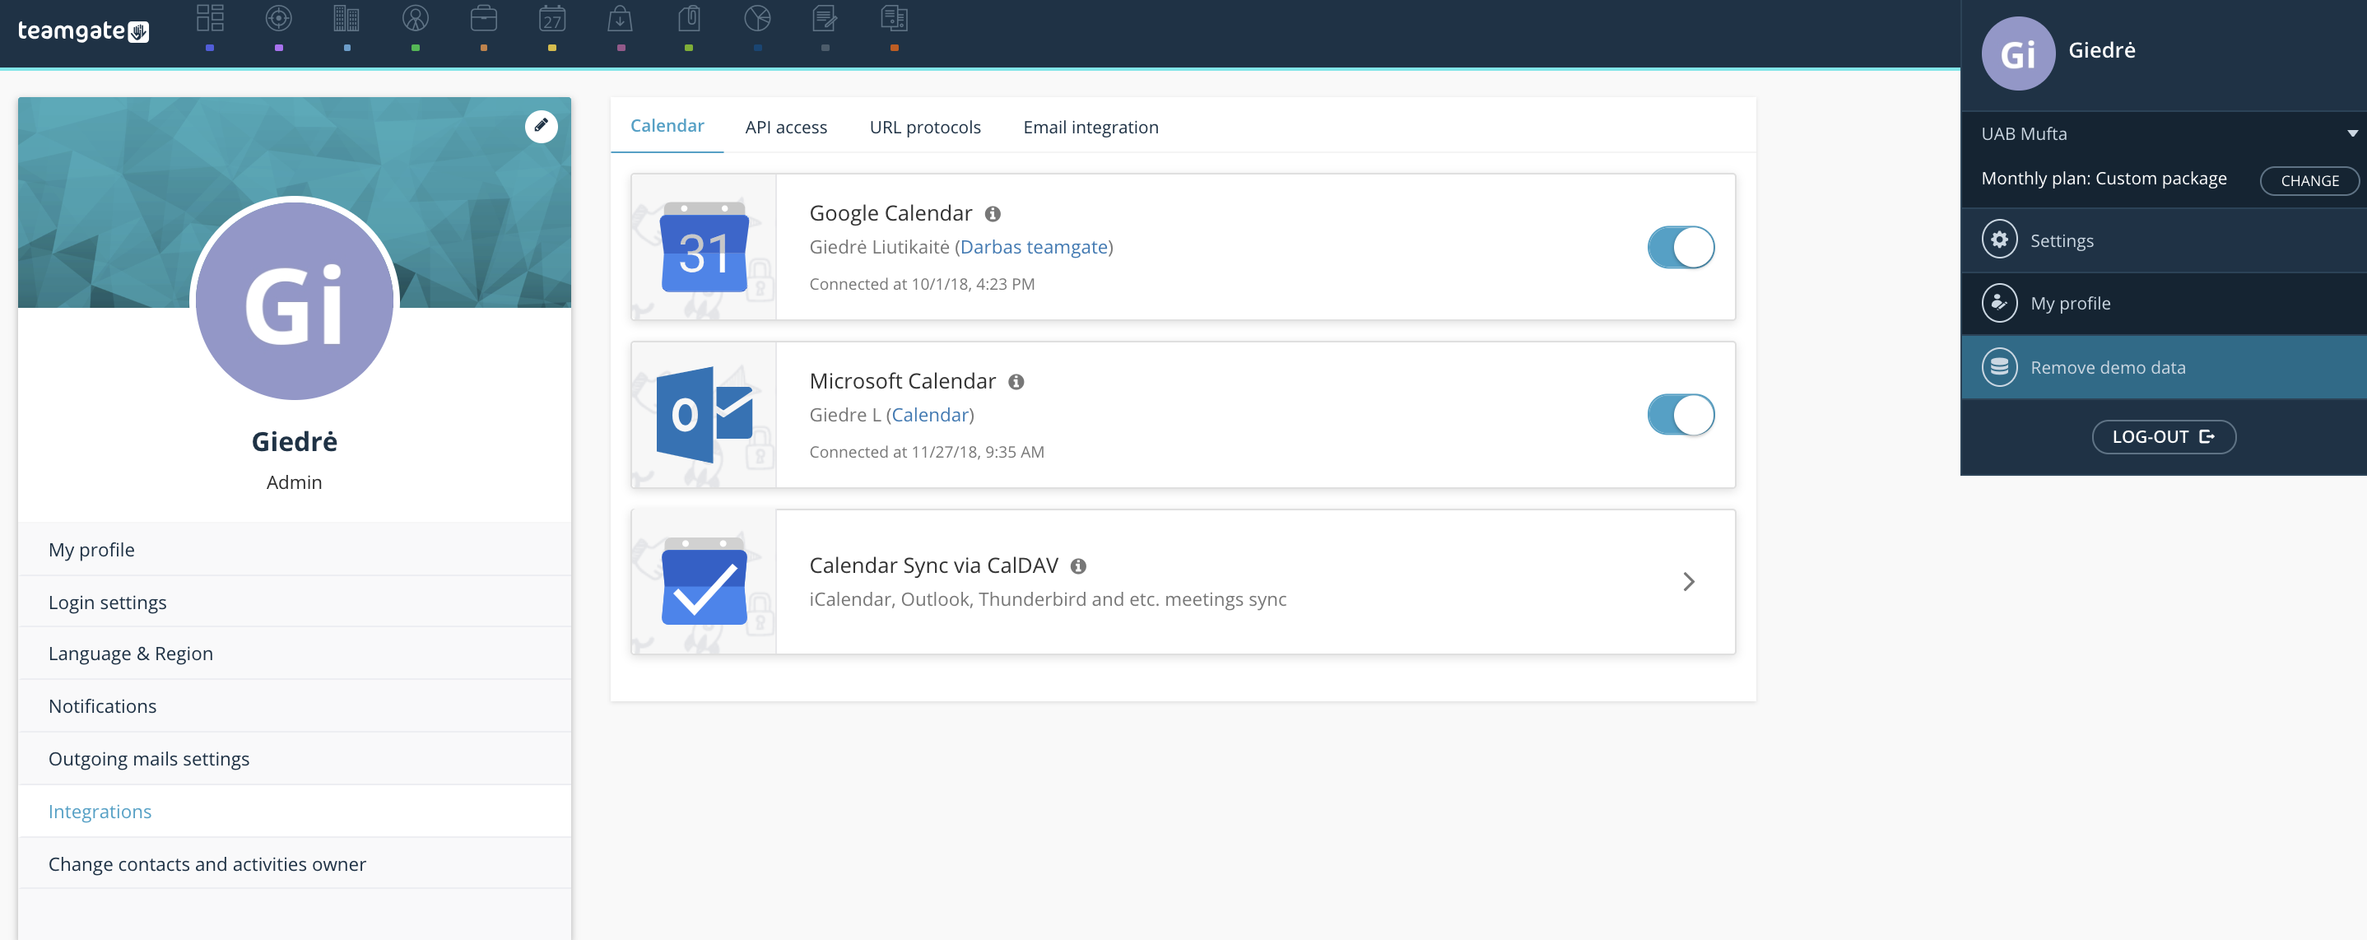Select the settings gear icon
This screenshot has height=940, width=2367.
point(2000,240)
